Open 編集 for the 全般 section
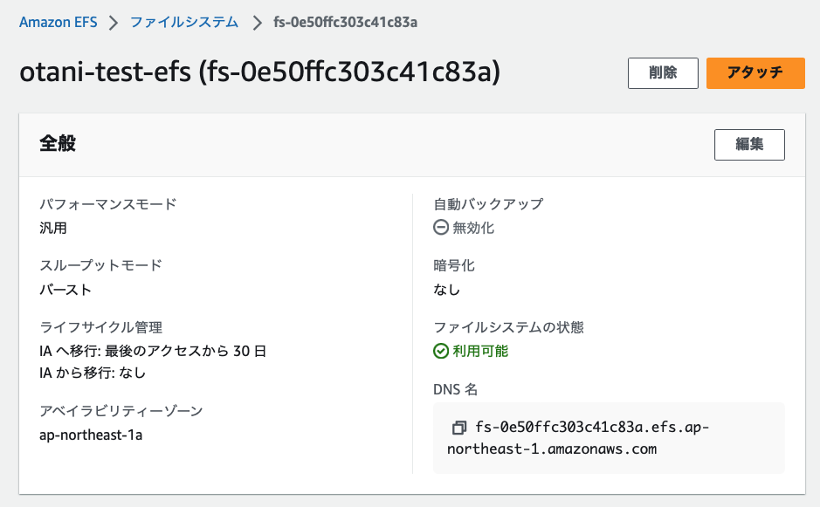 (x=749, y=145)
